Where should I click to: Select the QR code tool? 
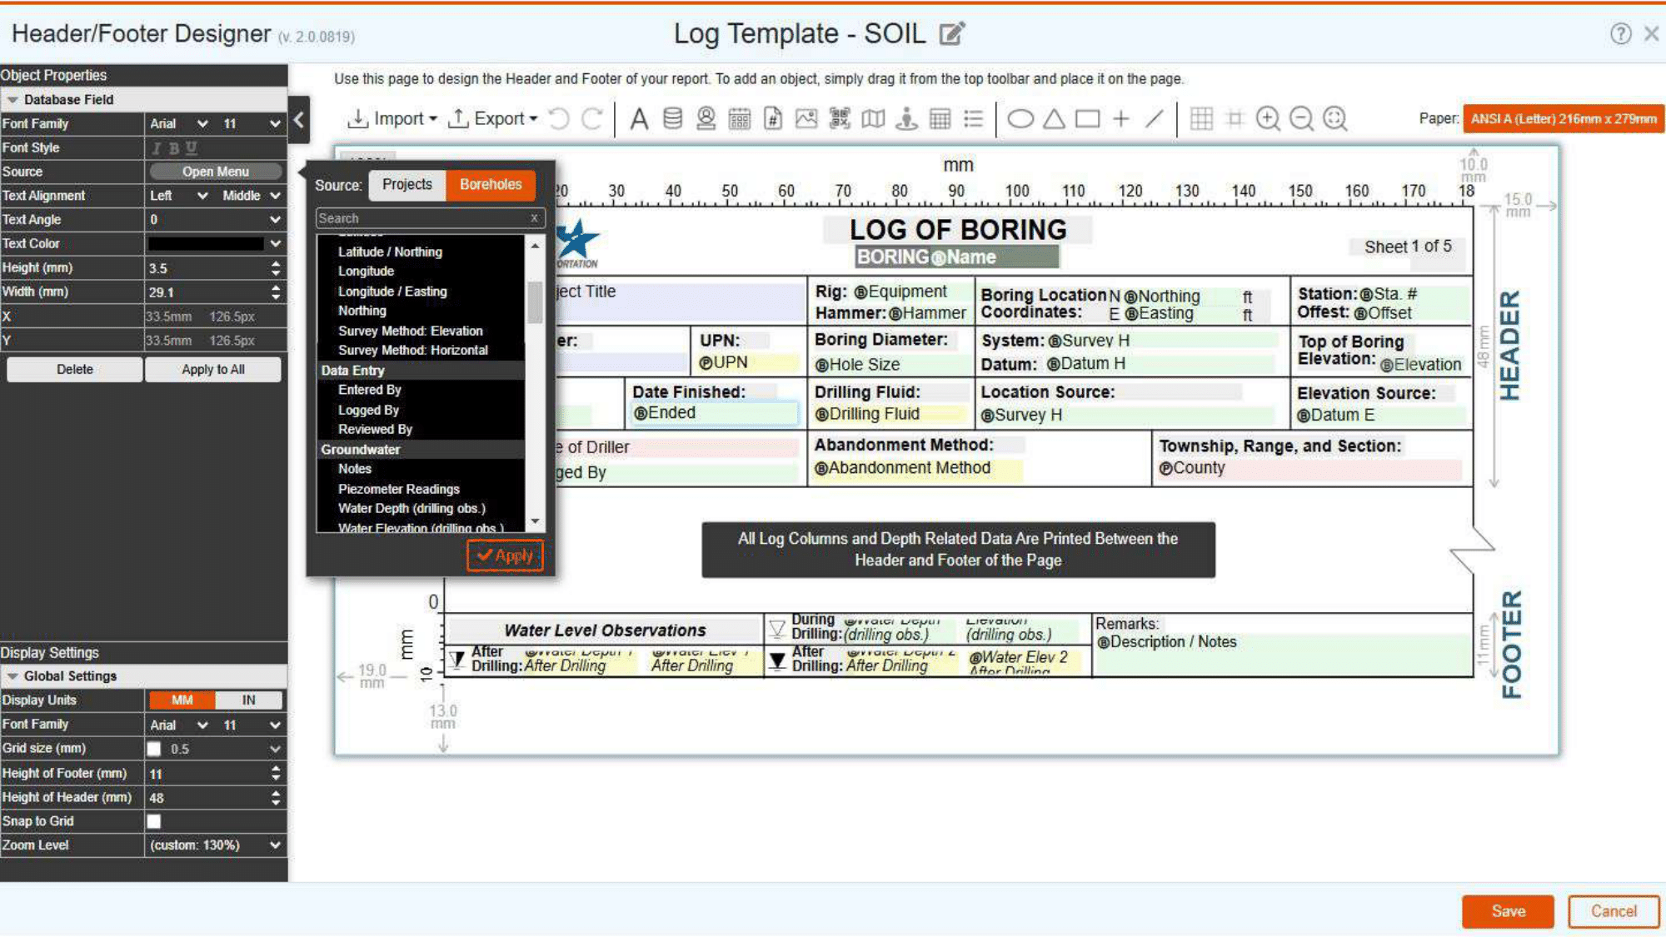coord(840,119)
